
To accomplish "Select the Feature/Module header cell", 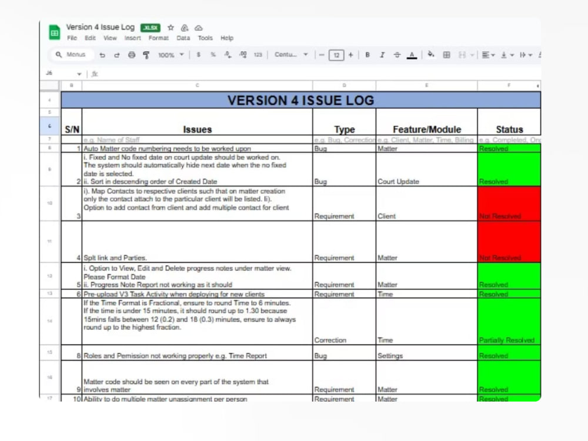I will [427, 122].
